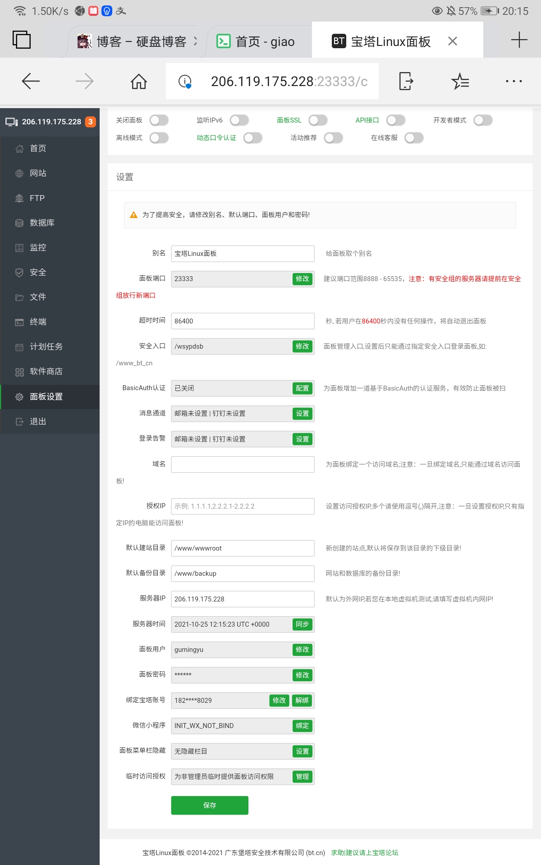Click the API接口 green label link
The image size is (541, 865).
point(367,120)
